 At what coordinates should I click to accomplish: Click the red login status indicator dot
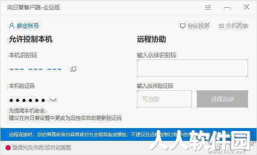8,148
